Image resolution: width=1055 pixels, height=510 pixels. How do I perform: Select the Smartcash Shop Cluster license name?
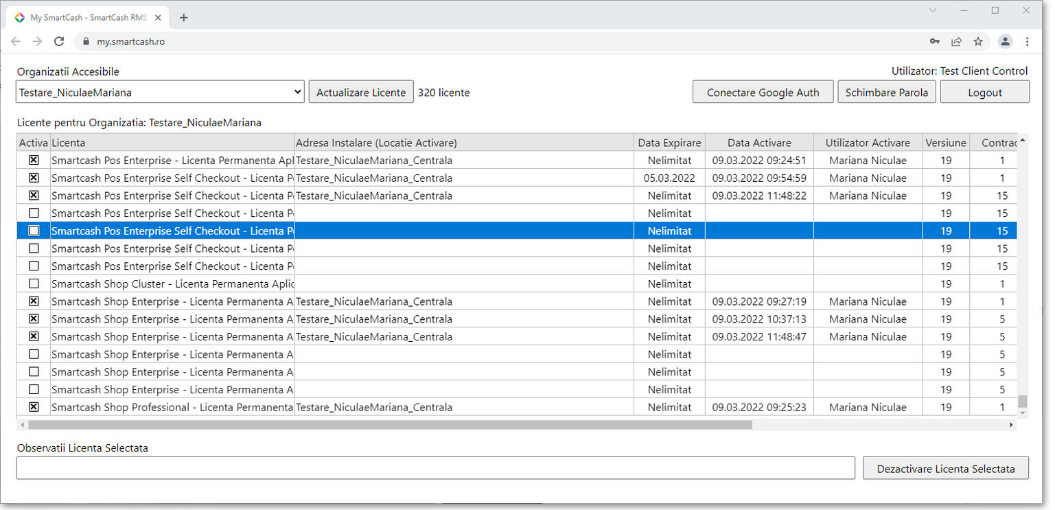172,283
